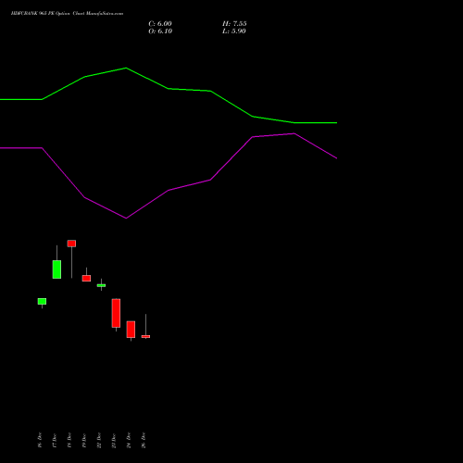Image resolution: width=463 pixels, height=463 pixels.
Task: Click the purple indicator line at its lowest point
Action: tap(126, 218)
